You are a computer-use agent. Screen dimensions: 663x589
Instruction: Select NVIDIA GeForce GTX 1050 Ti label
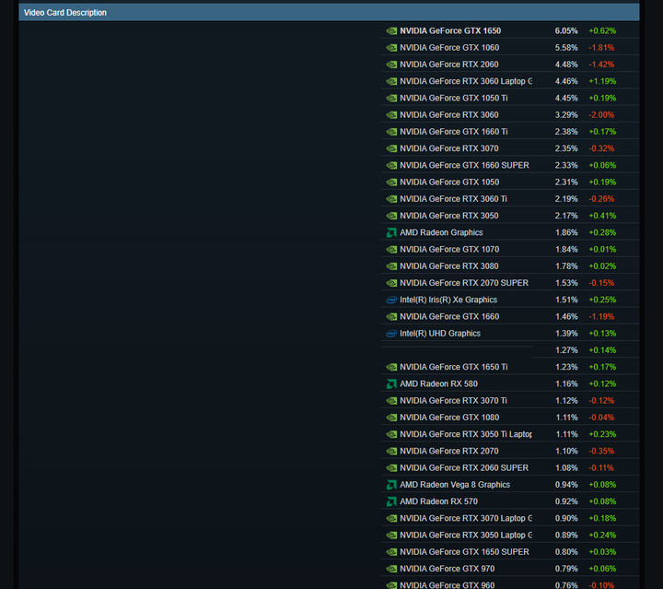click(x=454, y=98)
